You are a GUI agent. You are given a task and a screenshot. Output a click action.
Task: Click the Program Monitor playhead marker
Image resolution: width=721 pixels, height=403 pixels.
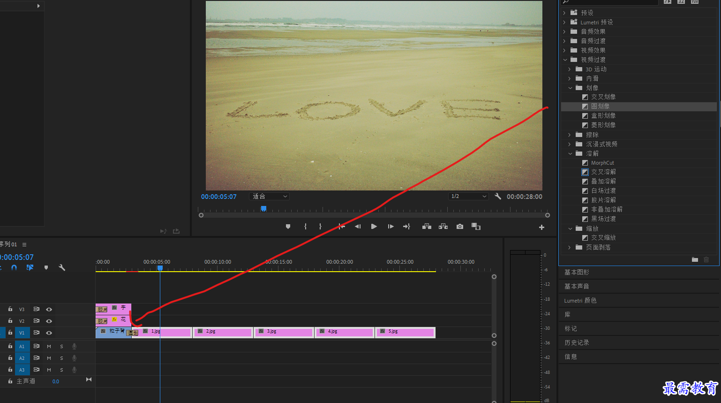point(263,208)
